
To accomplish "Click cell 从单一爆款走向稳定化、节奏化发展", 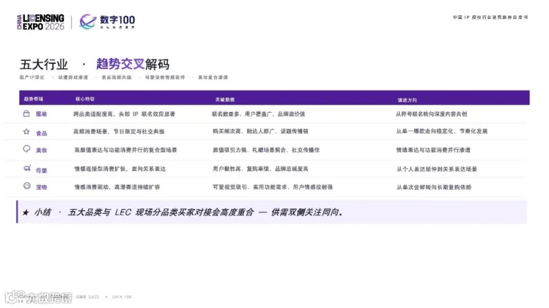I will click(442, 131).
